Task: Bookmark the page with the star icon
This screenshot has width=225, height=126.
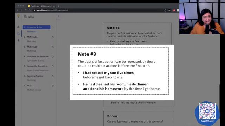Action: [x=169, y=10]
